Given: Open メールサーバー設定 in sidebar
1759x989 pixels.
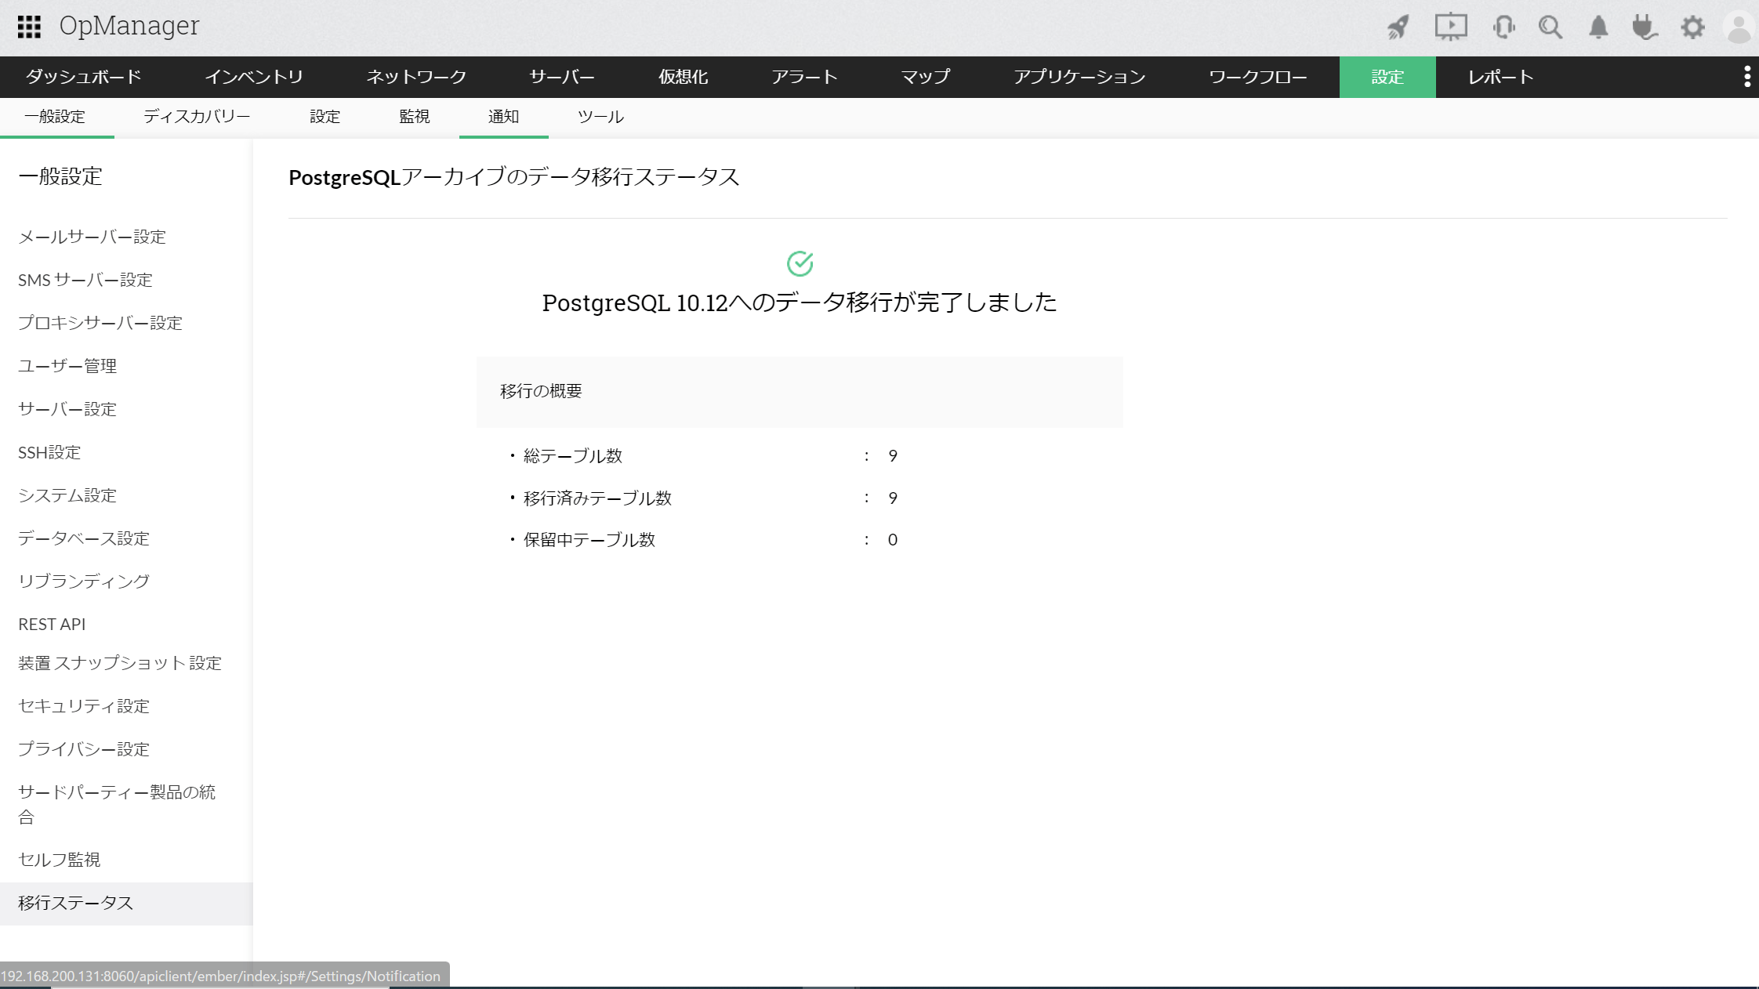Looking at the screenshot, I should coord(92,237).
